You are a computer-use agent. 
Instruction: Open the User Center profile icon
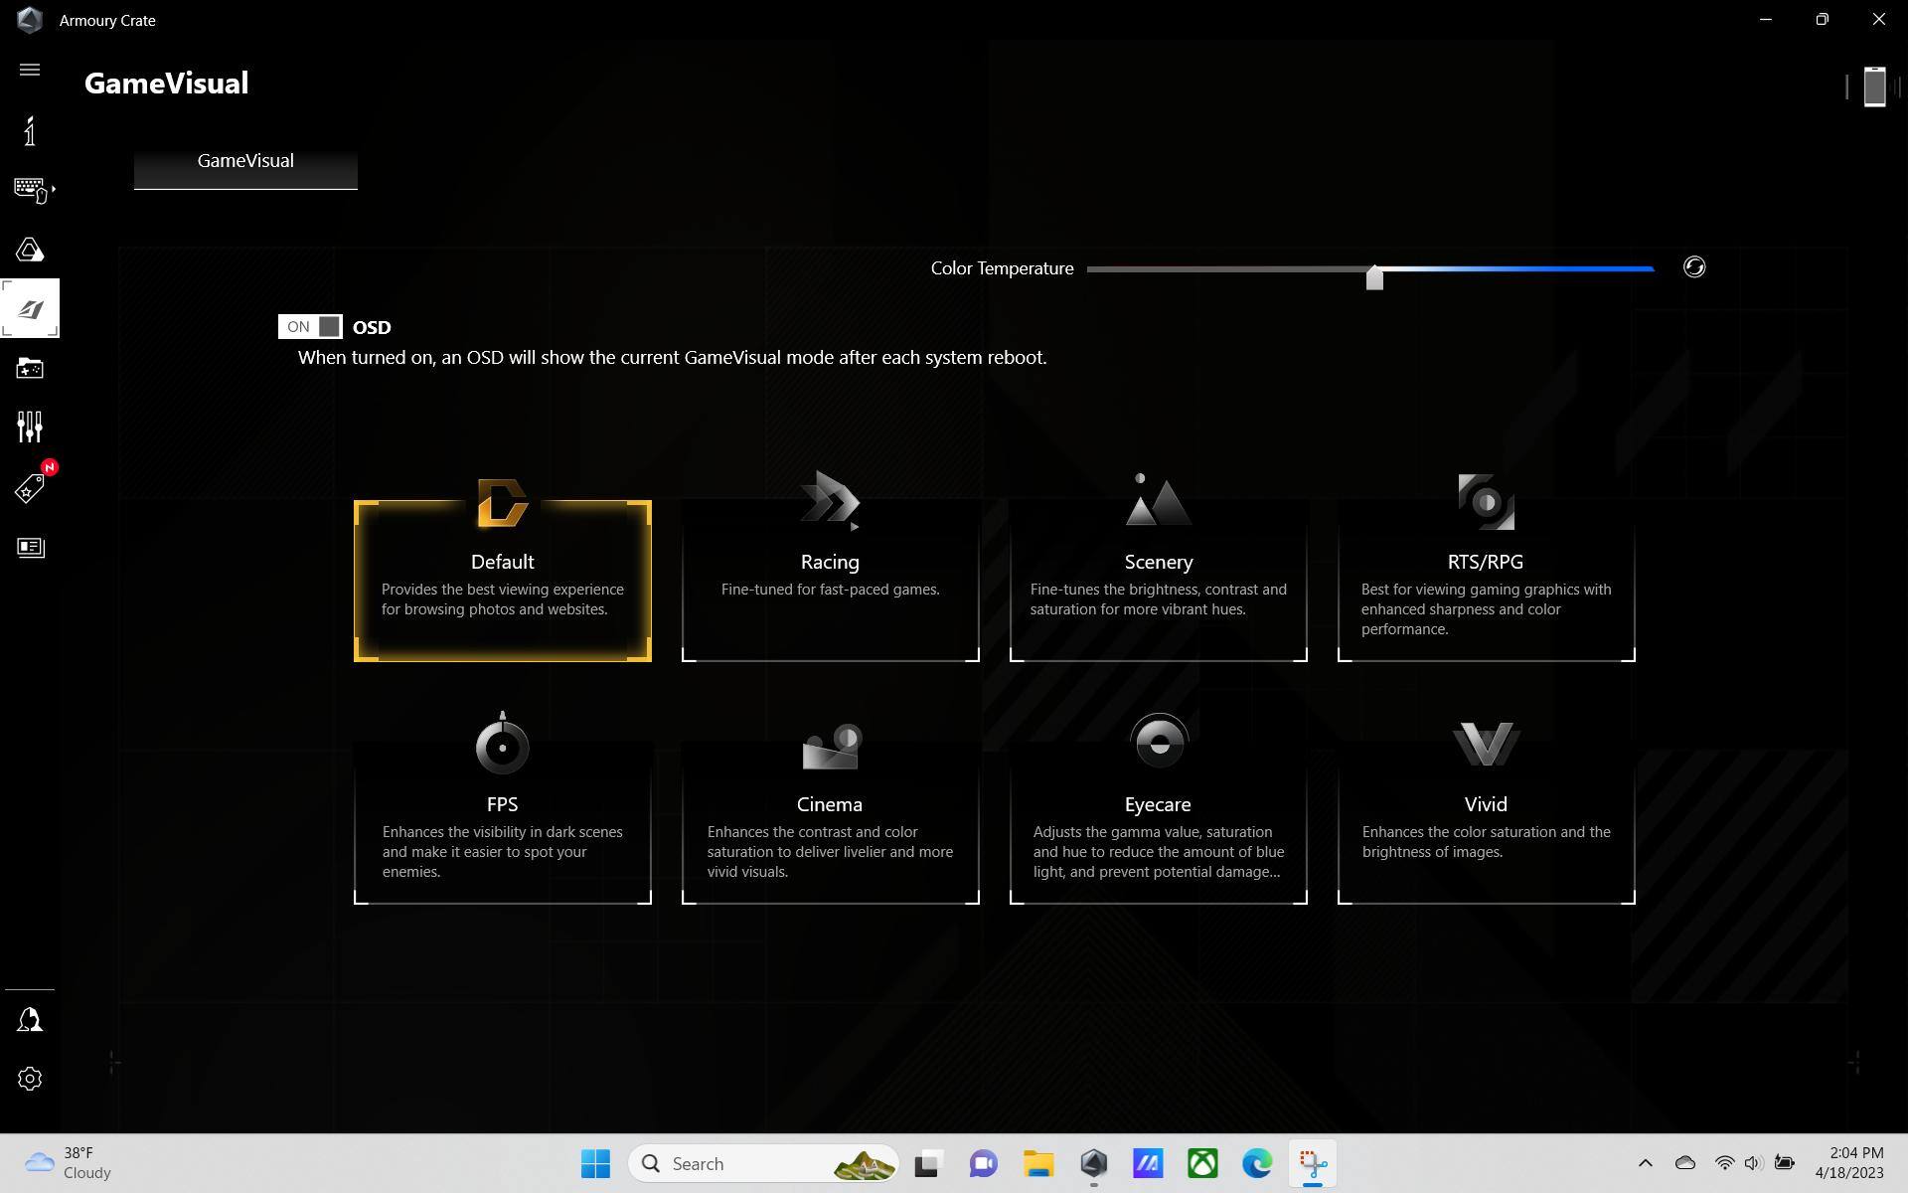tap(30, 1020)
